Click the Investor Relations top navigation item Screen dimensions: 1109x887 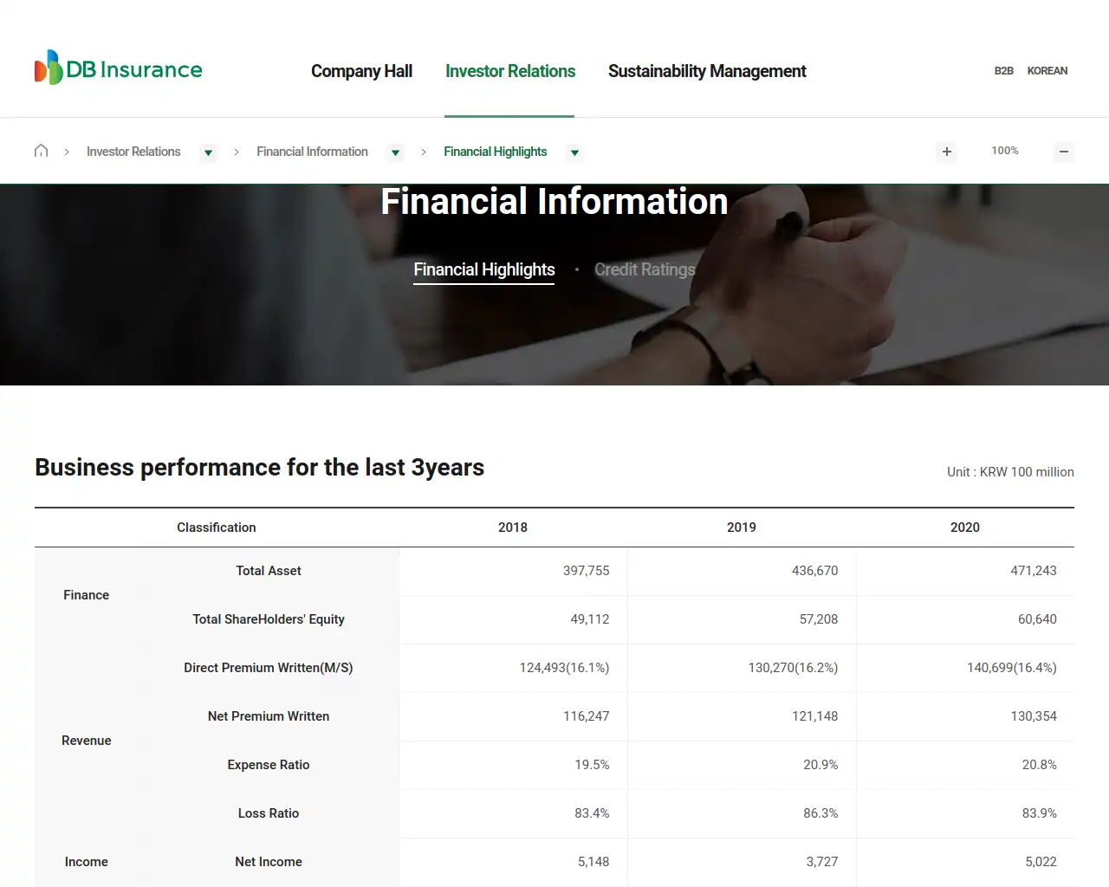point(510,71)
